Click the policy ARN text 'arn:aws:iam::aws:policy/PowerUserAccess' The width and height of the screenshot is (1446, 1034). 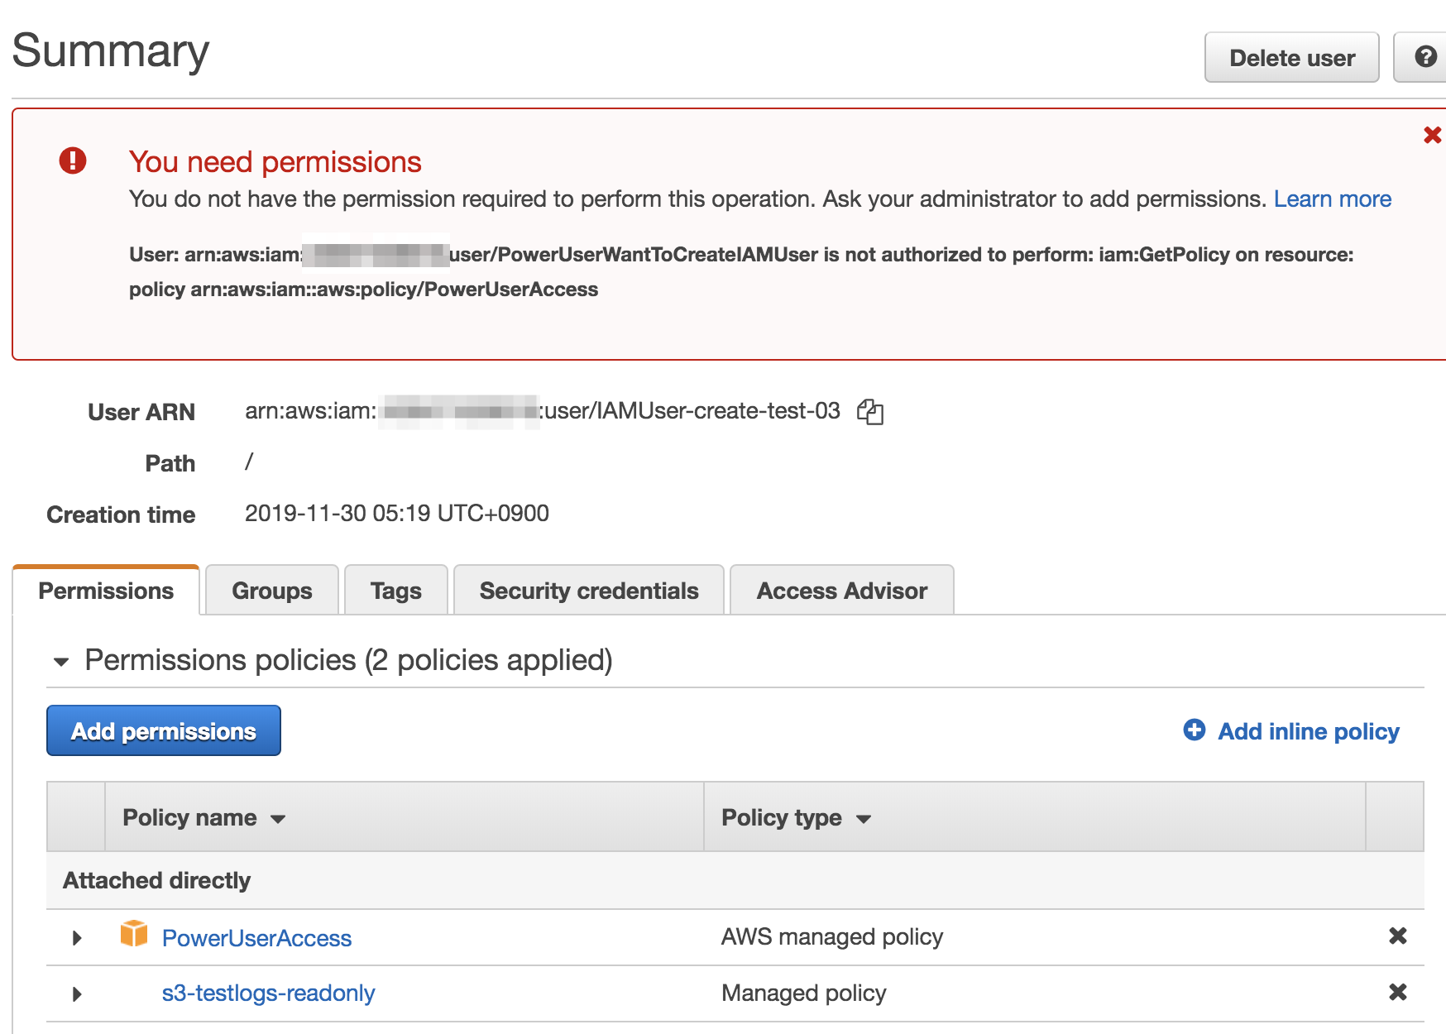tap(395, 290)
